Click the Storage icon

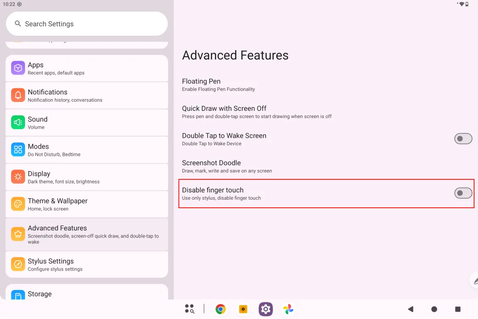(x=18, y=295)
